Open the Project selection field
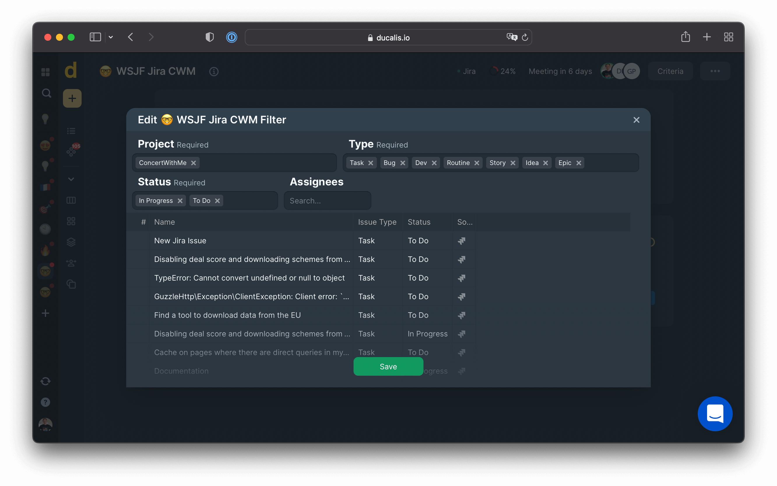Image resolution: width=777 pixels, height=486 pixels. click(x=234, y=163)
